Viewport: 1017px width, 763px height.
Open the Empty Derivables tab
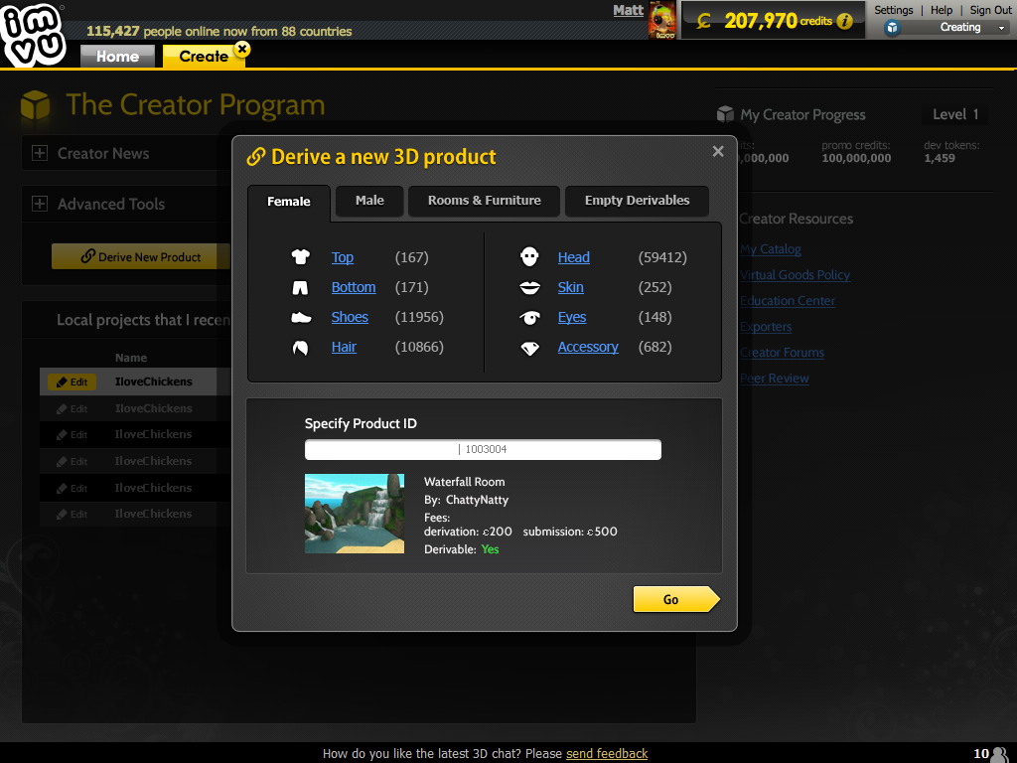[x=637, y=201]
